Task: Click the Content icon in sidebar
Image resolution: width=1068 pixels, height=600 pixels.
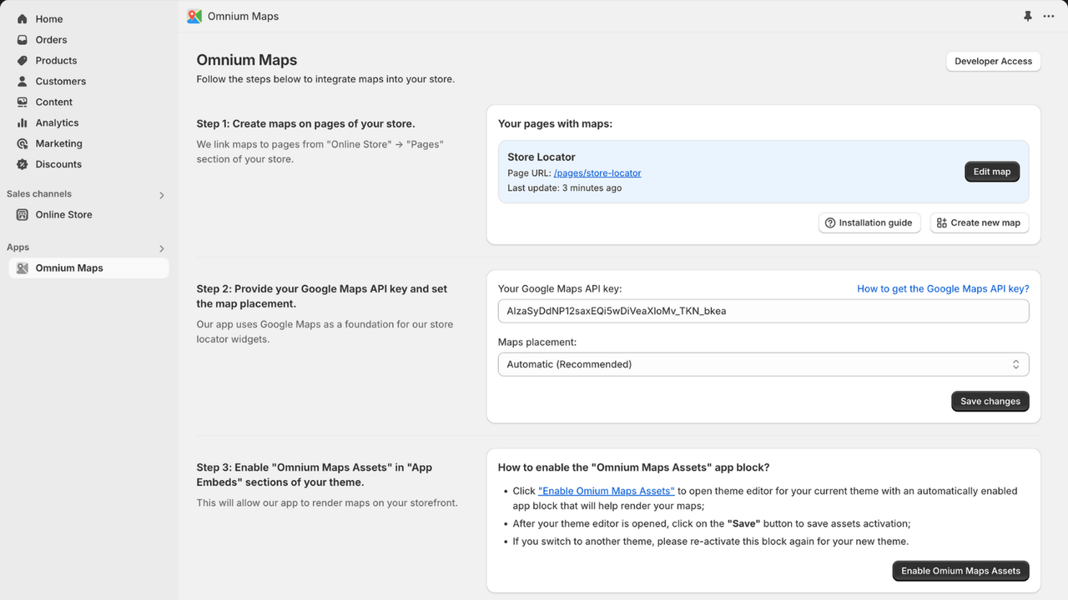Action: click(23, 102)
